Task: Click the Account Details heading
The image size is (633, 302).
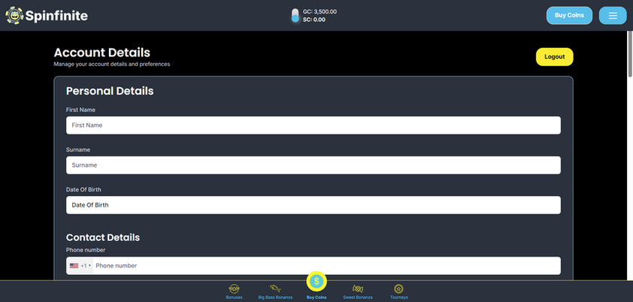Action: click(x=101, y=53)
